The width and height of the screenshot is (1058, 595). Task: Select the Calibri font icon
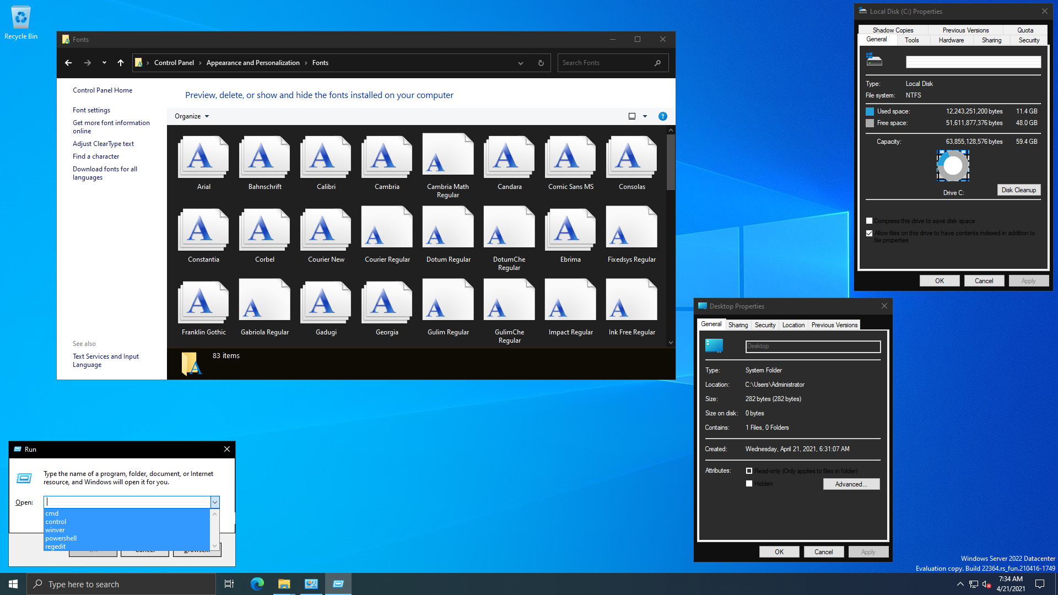[326, 157]
